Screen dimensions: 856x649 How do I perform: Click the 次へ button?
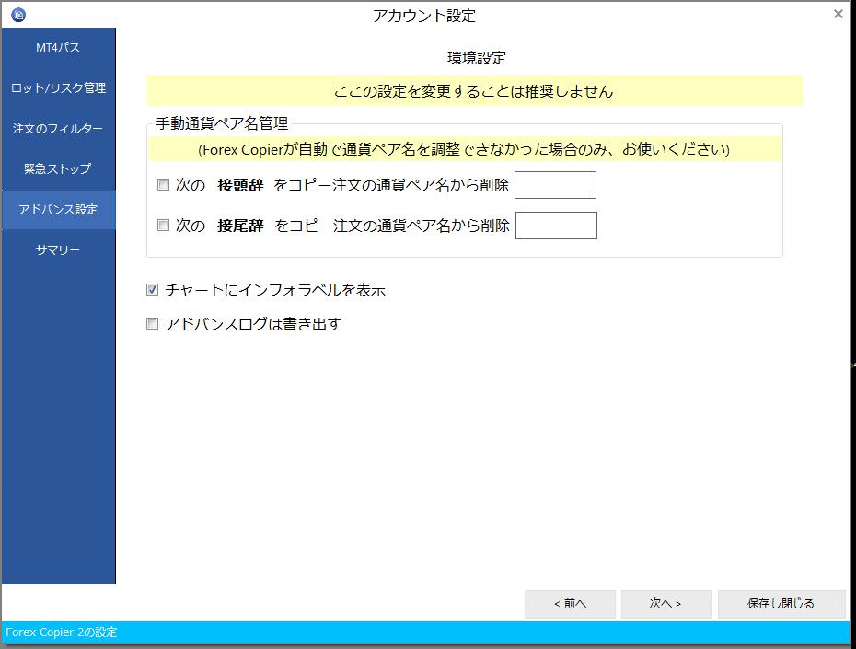coord(665,604)
